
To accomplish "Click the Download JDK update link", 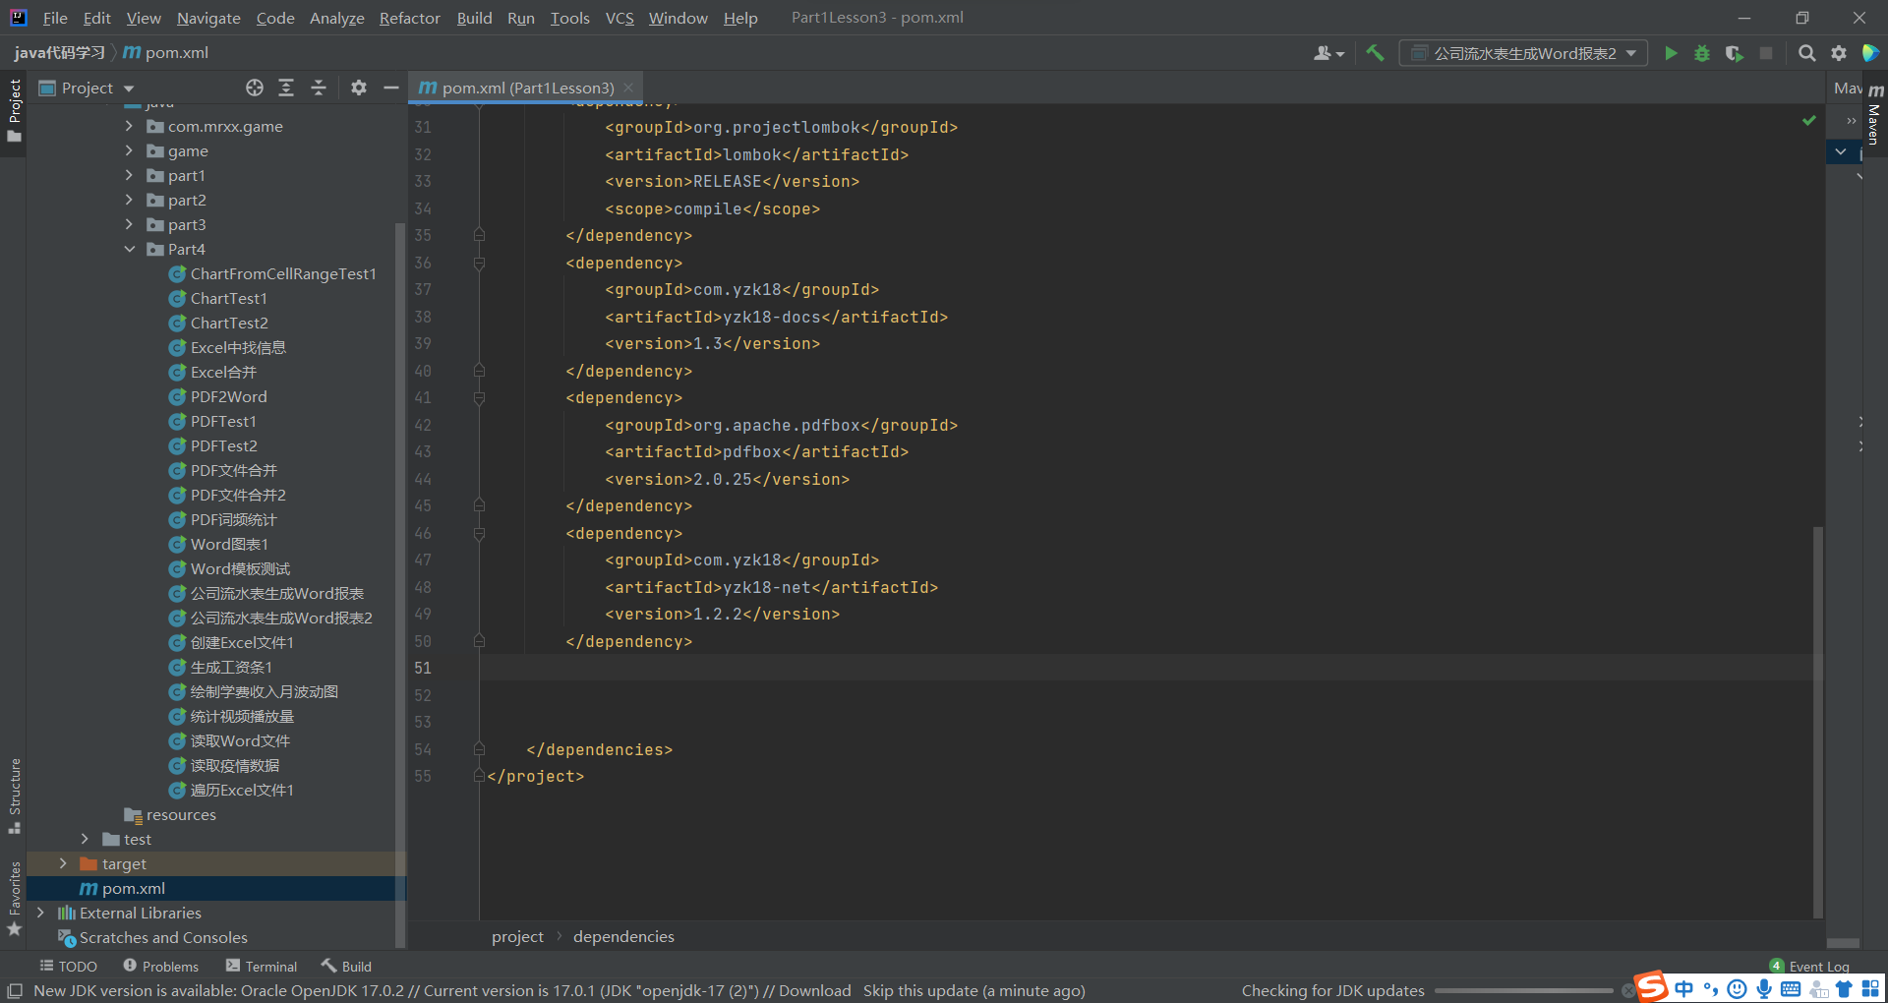I will click(814, 990).
